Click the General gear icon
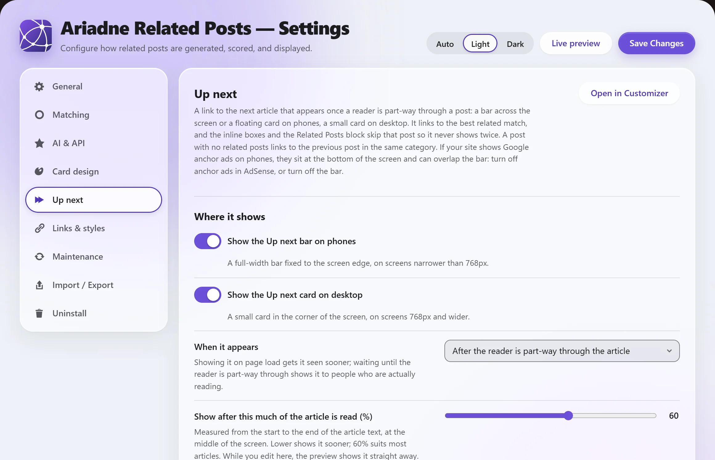Screen dimensions: 715x460 pos(39,86)
